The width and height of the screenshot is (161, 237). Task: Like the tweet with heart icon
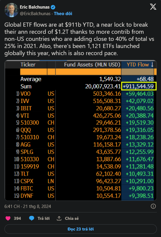click(x=8, y=218)
